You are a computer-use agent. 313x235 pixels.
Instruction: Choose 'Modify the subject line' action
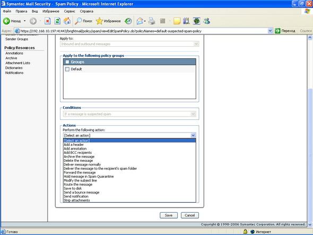tap(129, 180)
